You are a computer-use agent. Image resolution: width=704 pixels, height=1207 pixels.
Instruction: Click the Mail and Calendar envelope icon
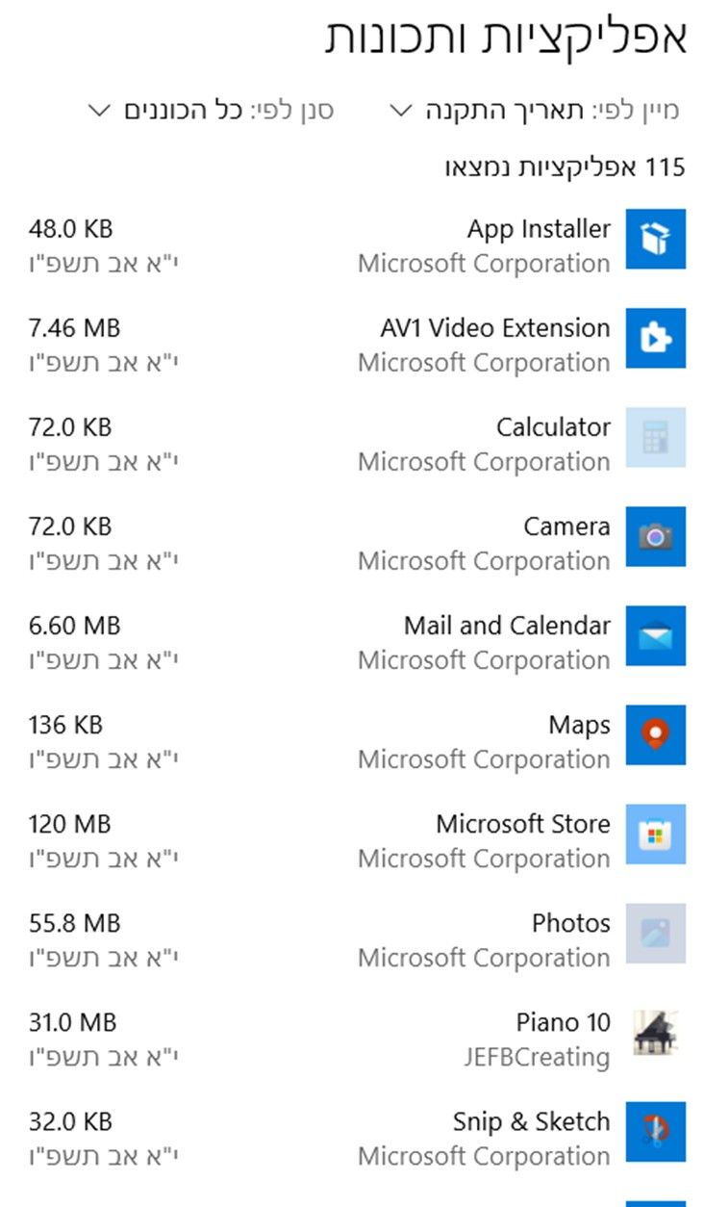pyautogui.click(x=656, y=635)
